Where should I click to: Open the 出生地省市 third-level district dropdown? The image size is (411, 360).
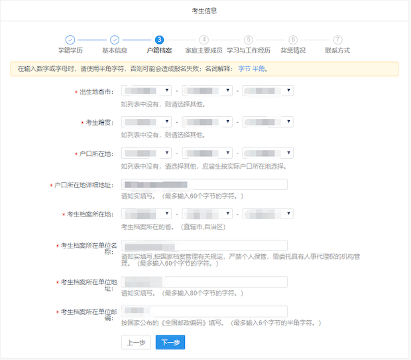[268, 91]
